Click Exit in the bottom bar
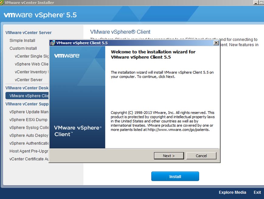The width and height of the screenshot is (264, 199). pos(257,192)
